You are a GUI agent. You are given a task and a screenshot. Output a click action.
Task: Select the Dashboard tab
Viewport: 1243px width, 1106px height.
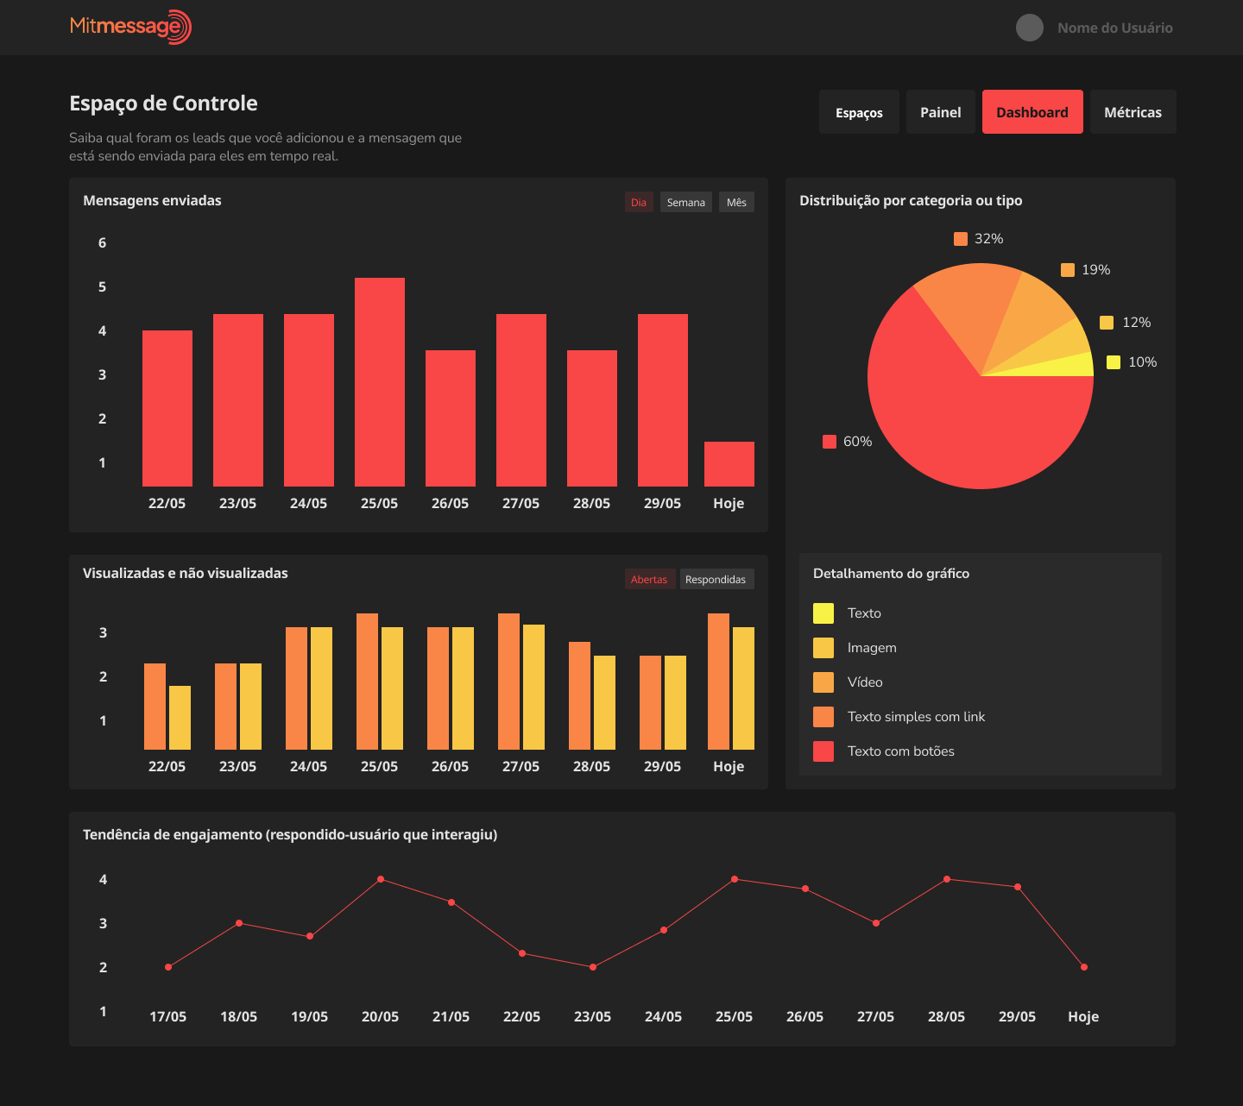click(1032, 112)
